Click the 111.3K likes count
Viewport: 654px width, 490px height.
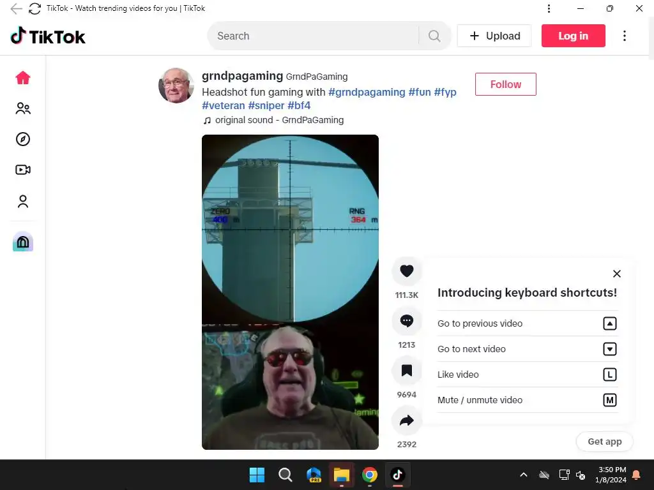[x=407, y=295]
